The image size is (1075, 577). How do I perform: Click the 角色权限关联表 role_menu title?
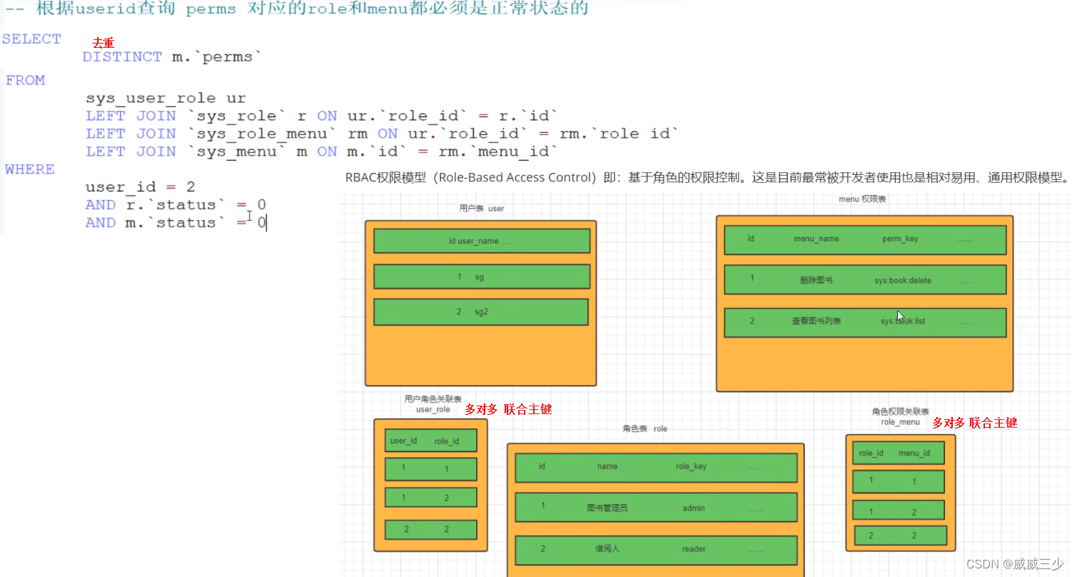(901, 417)
